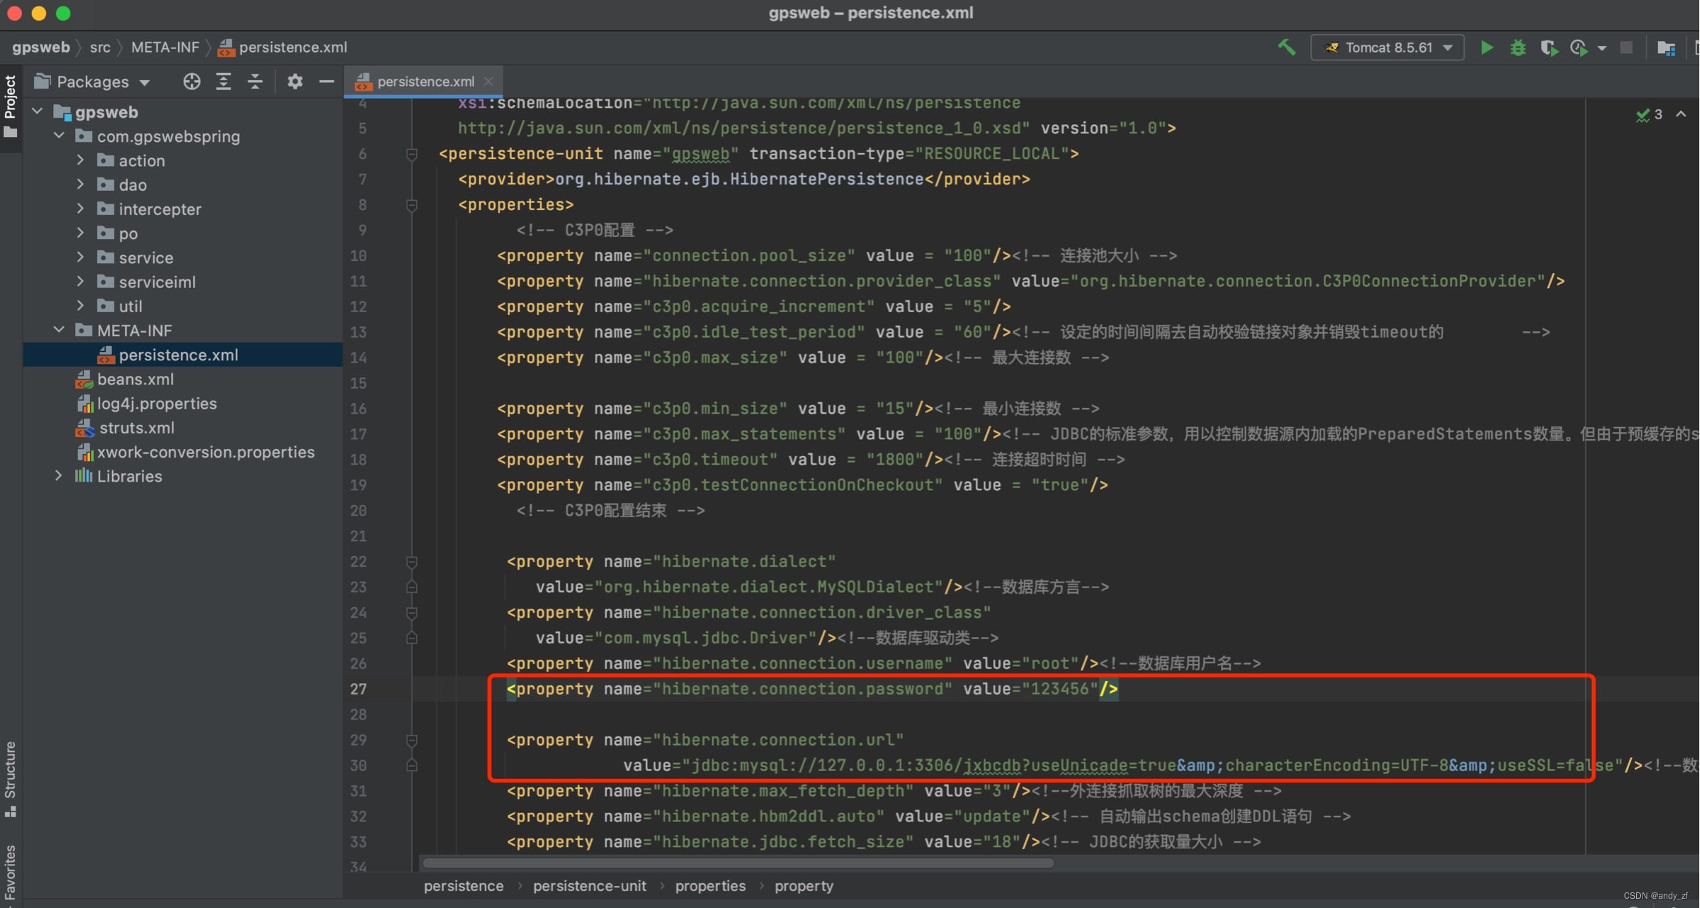Click gpsweb in the navigation breadcrumb

click(x=40, y=48)
